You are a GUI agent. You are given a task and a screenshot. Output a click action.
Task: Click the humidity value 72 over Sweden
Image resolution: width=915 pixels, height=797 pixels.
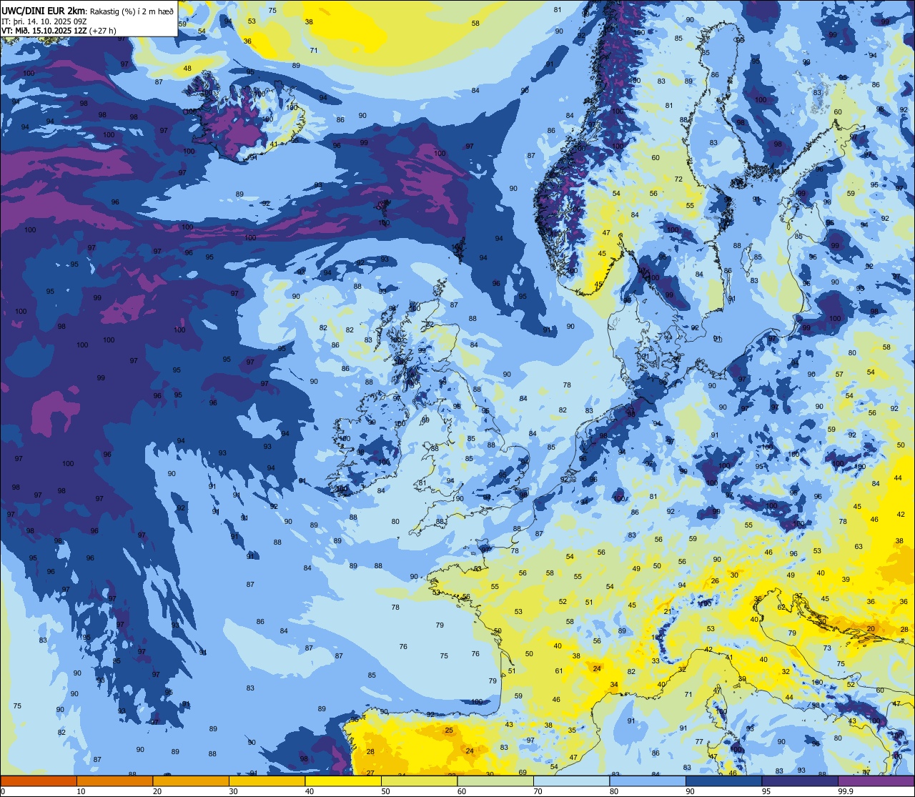(678, 179)
